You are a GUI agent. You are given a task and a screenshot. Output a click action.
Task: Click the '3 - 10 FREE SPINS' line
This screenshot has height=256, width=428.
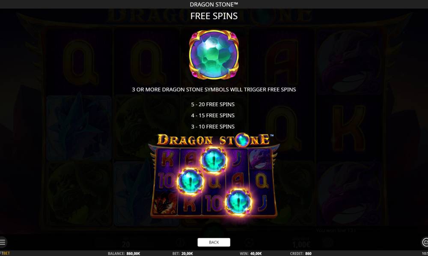click(213, 126)
